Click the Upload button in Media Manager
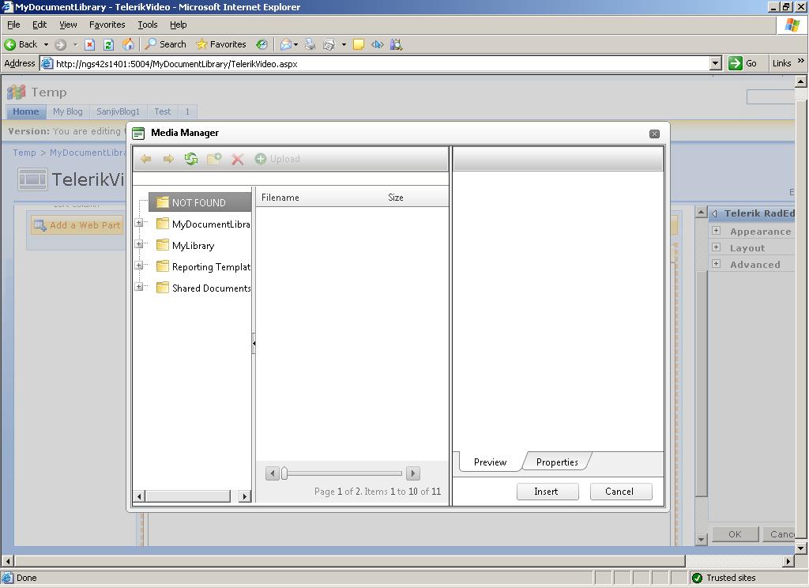809x588 pixels. pyautogui.click(x=277, y=159)
